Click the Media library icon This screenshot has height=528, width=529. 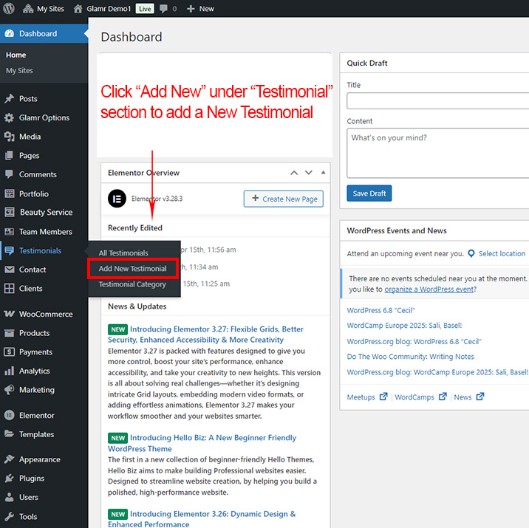9,137
